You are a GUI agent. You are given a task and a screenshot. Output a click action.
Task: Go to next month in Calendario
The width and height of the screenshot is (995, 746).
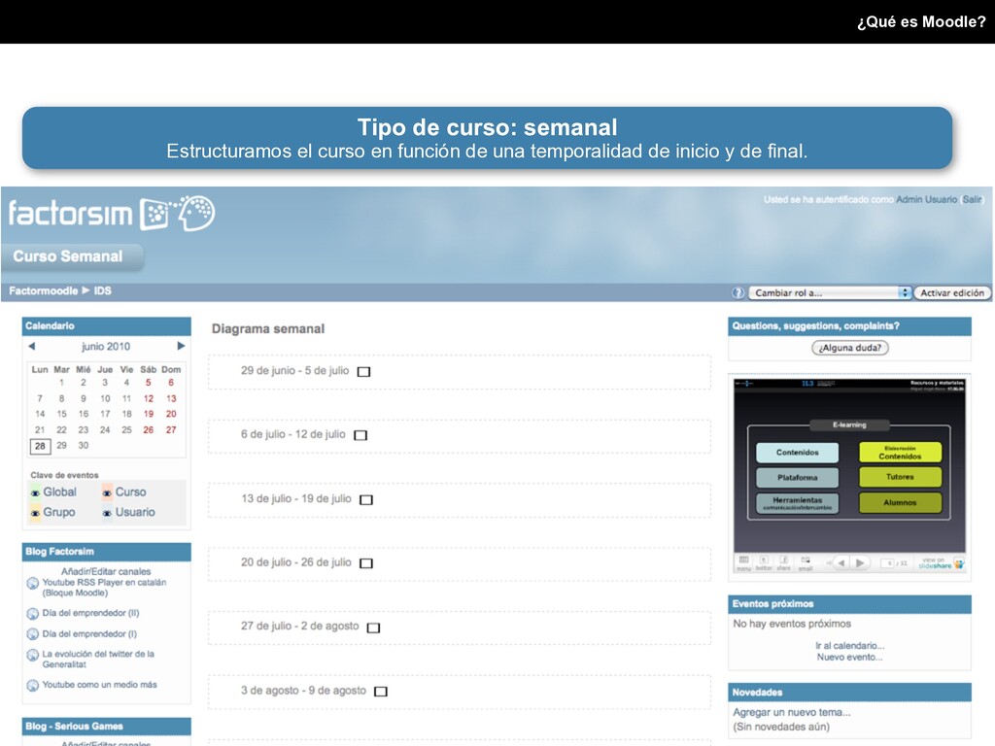pyautogui.click(x=181, y=346)
